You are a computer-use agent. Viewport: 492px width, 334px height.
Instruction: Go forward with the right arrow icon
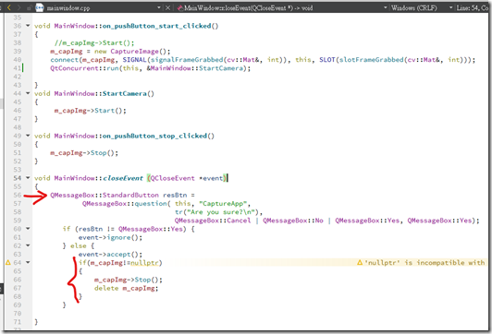(19, 7)
